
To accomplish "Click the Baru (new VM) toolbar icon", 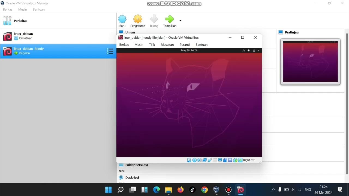I will pyautogui.click(x=122, y=19).
